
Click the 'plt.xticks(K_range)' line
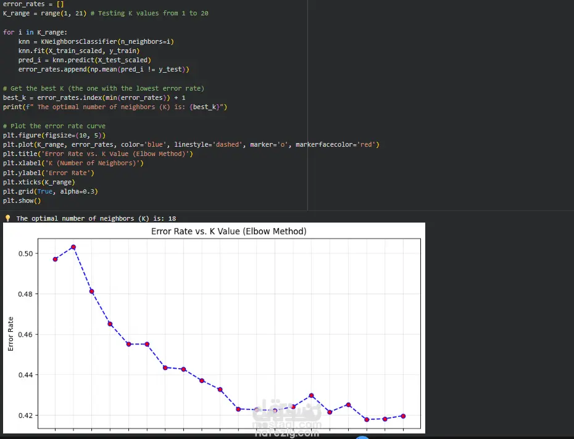tap(39, 182)
